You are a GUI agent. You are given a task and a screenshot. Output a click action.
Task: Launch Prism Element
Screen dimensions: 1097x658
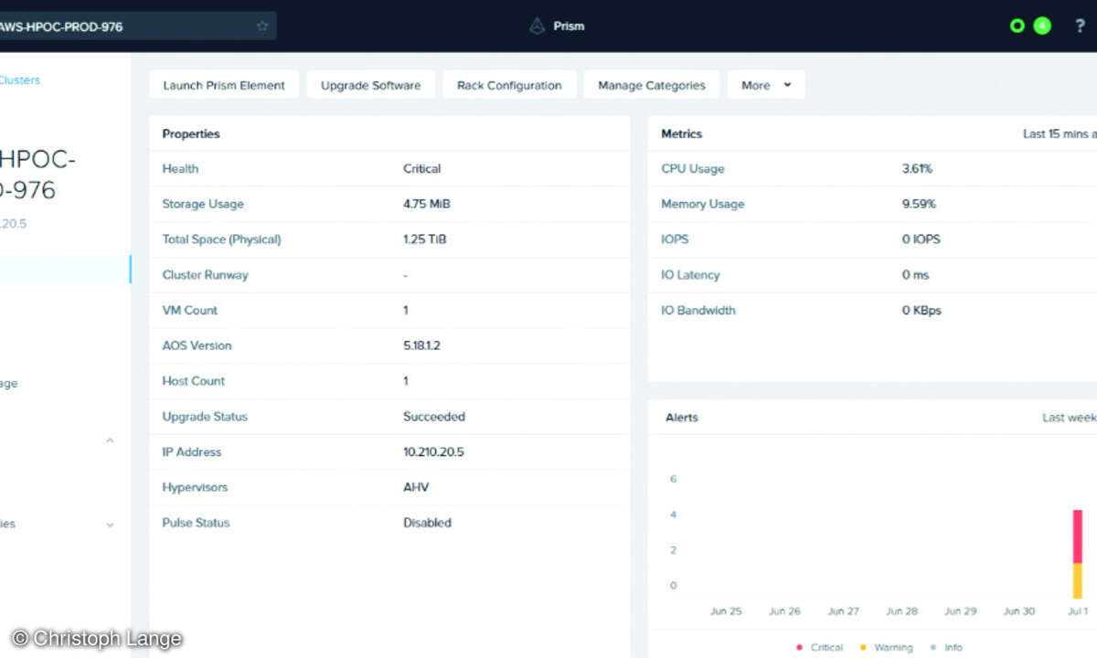tap(224, 85)
